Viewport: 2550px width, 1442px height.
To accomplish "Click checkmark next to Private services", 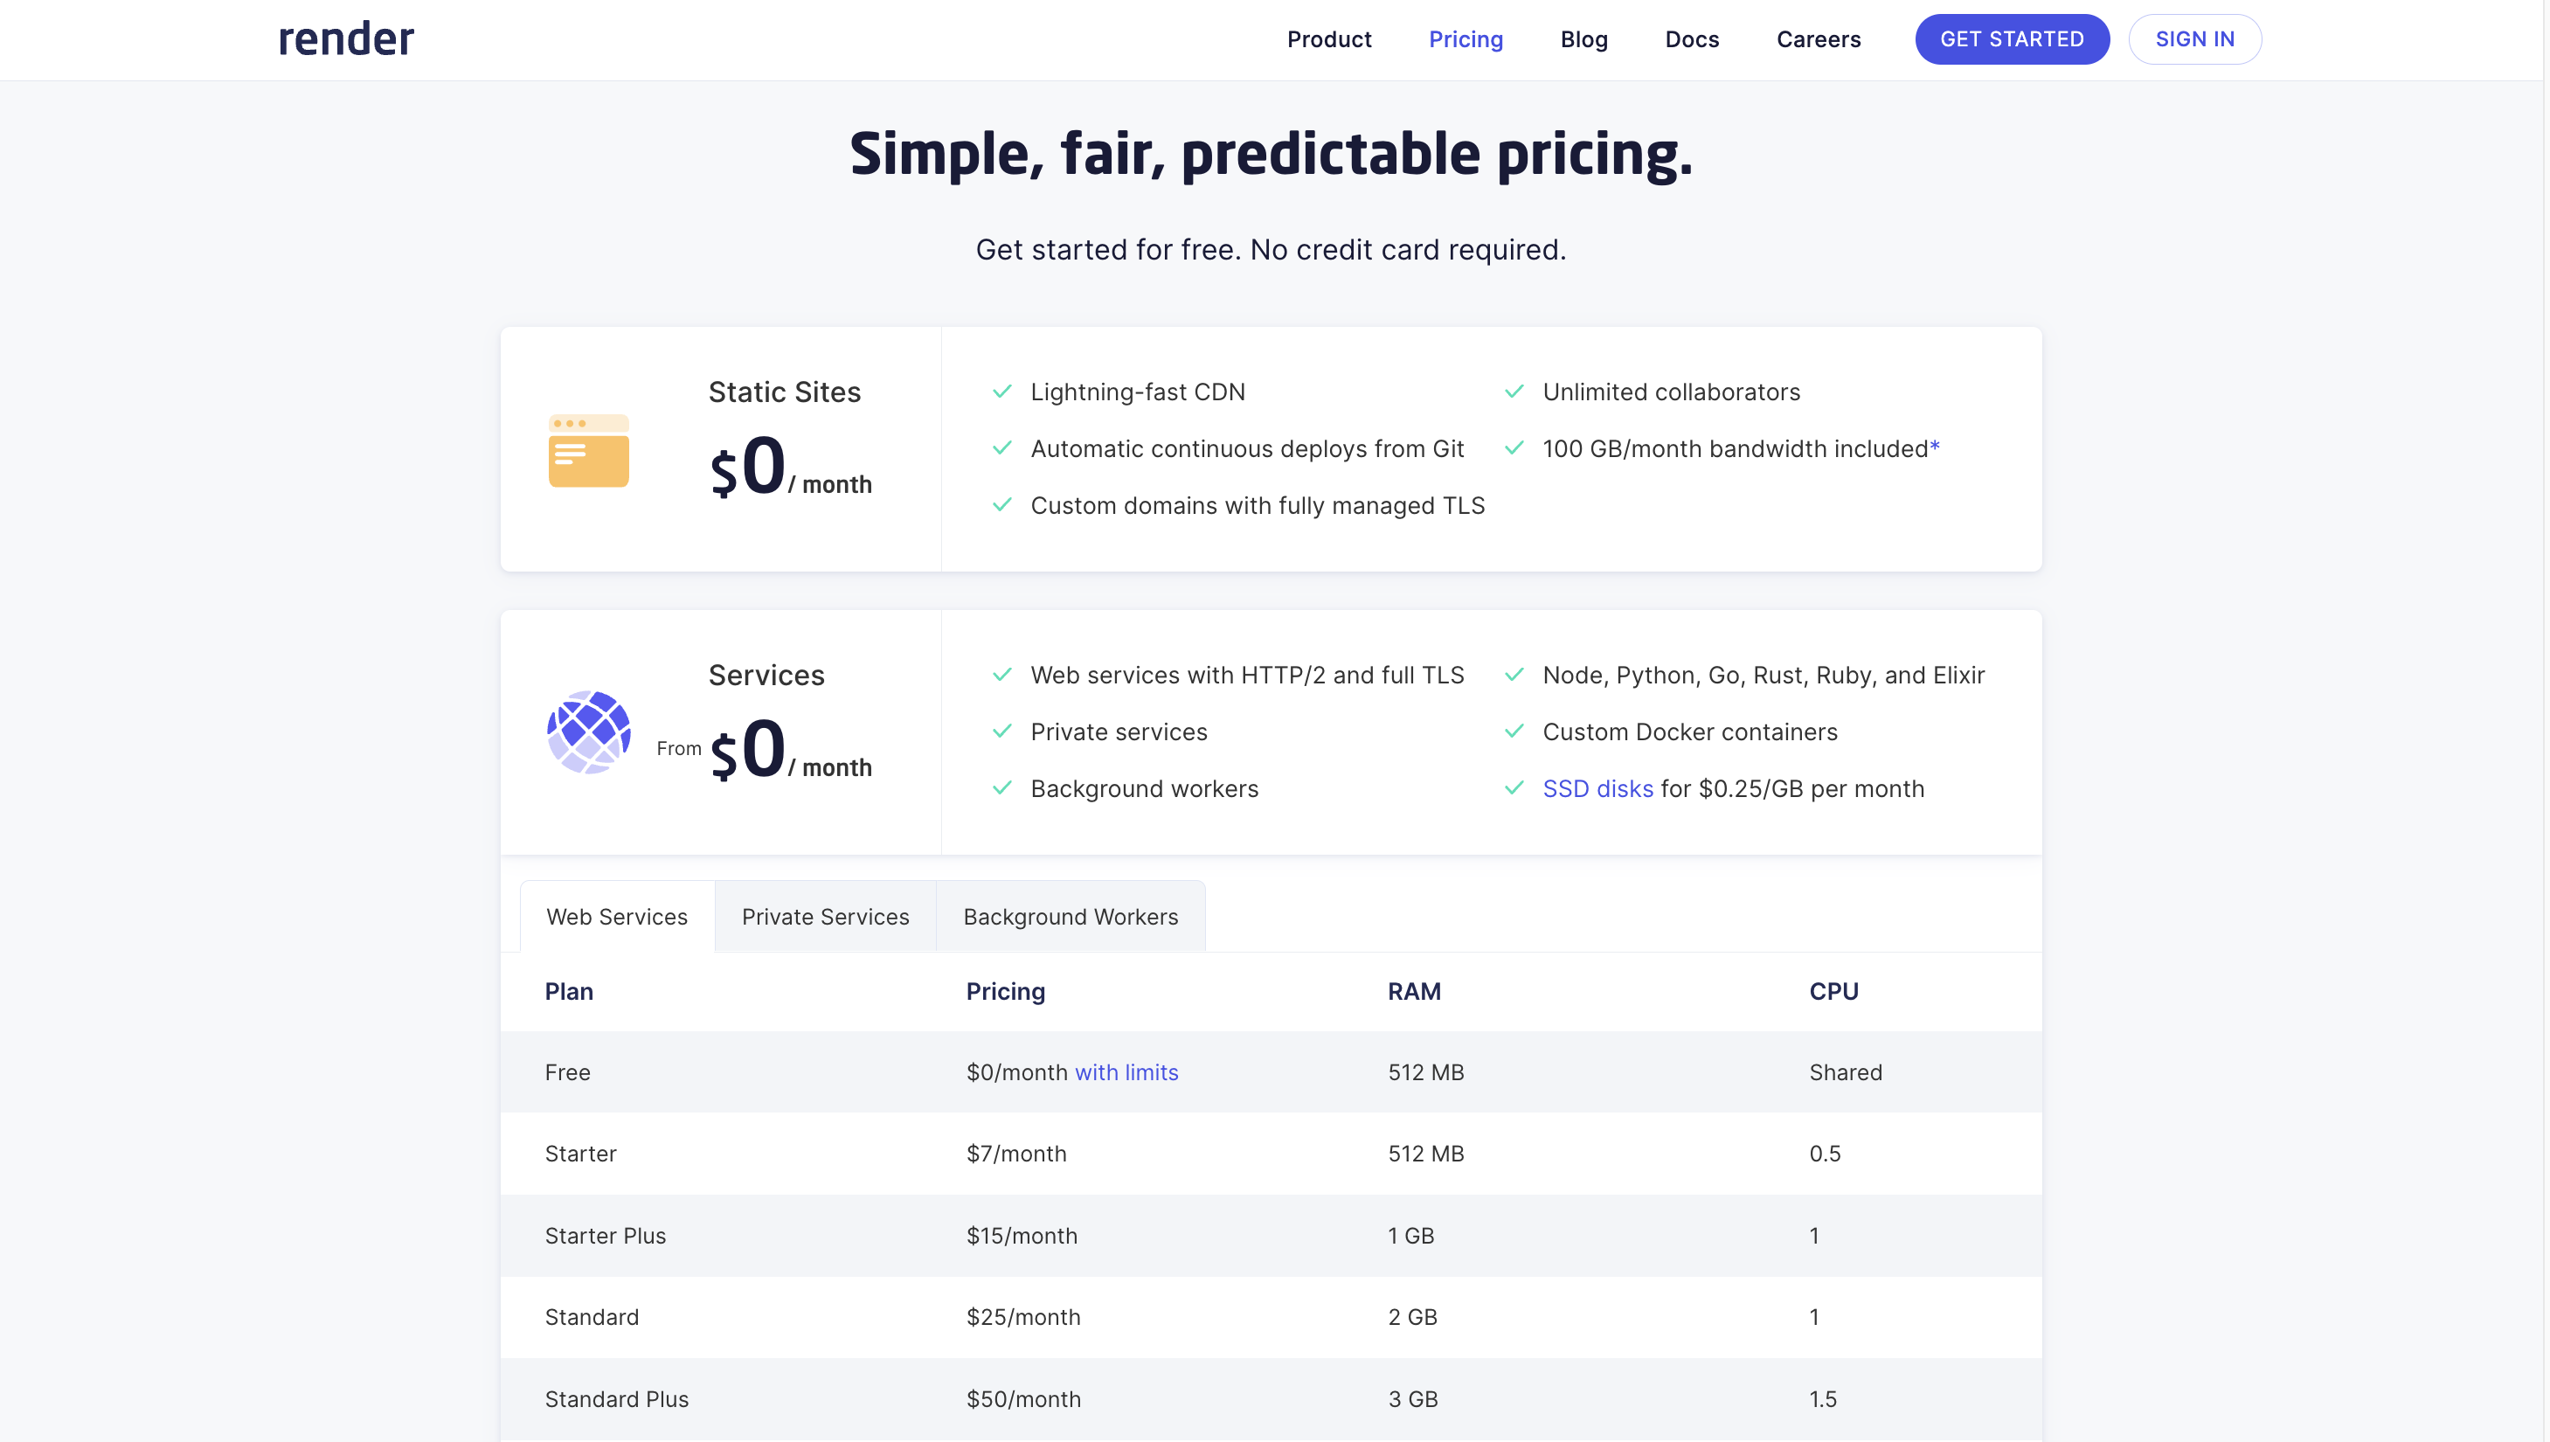I will click(x=1002, y=731).
